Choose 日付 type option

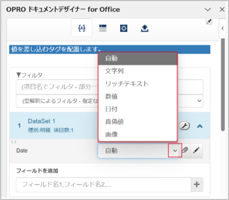pos(137,109)
